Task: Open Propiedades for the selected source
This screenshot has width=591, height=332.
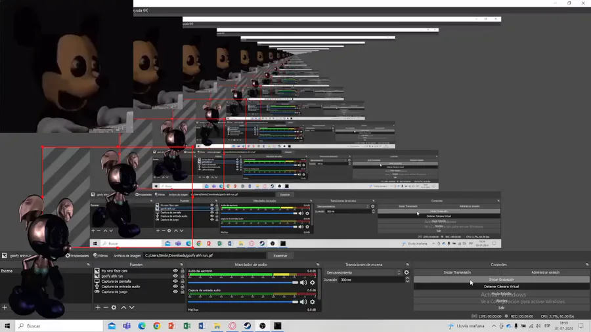Action: [x=77, y=256]
